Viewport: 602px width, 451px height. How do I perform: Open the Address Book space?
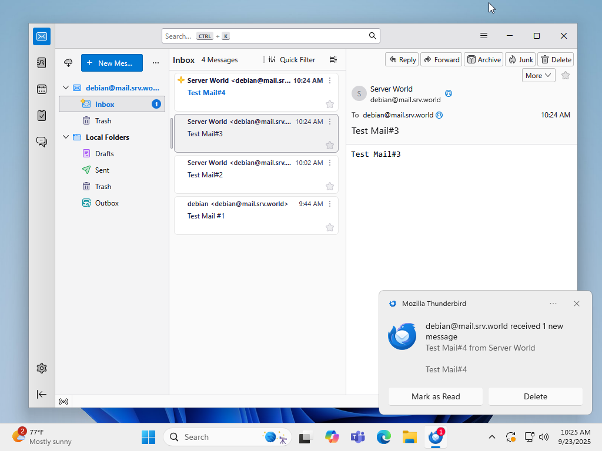coord(42,62)
